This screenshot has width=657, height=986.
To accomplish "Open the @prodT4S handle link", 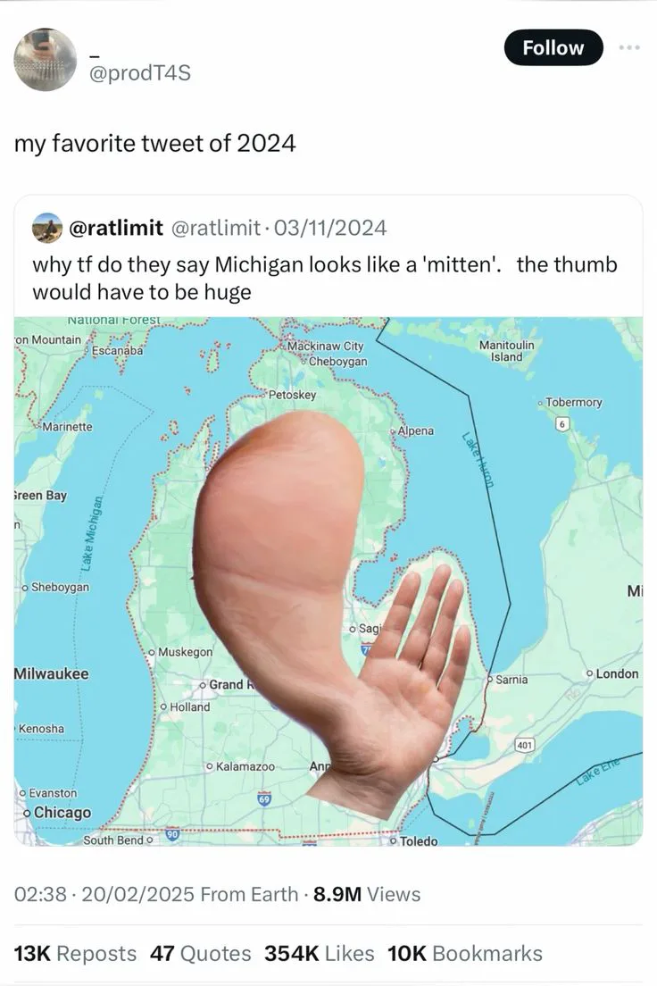I will click(140, 73).
